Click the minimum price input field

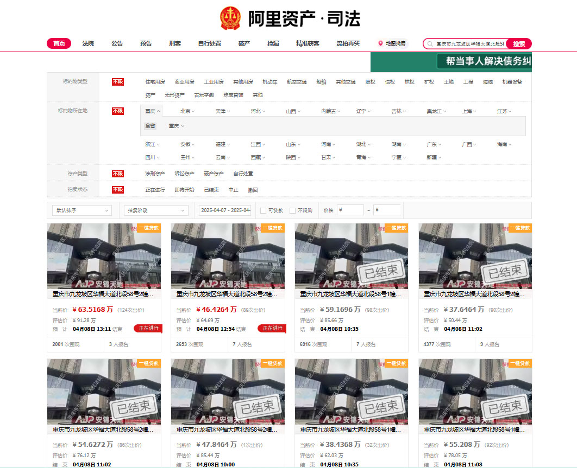tap(351, 210)
